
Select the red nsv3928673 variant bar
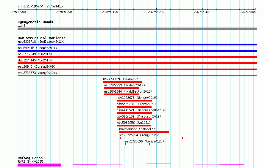pos(135,101)
